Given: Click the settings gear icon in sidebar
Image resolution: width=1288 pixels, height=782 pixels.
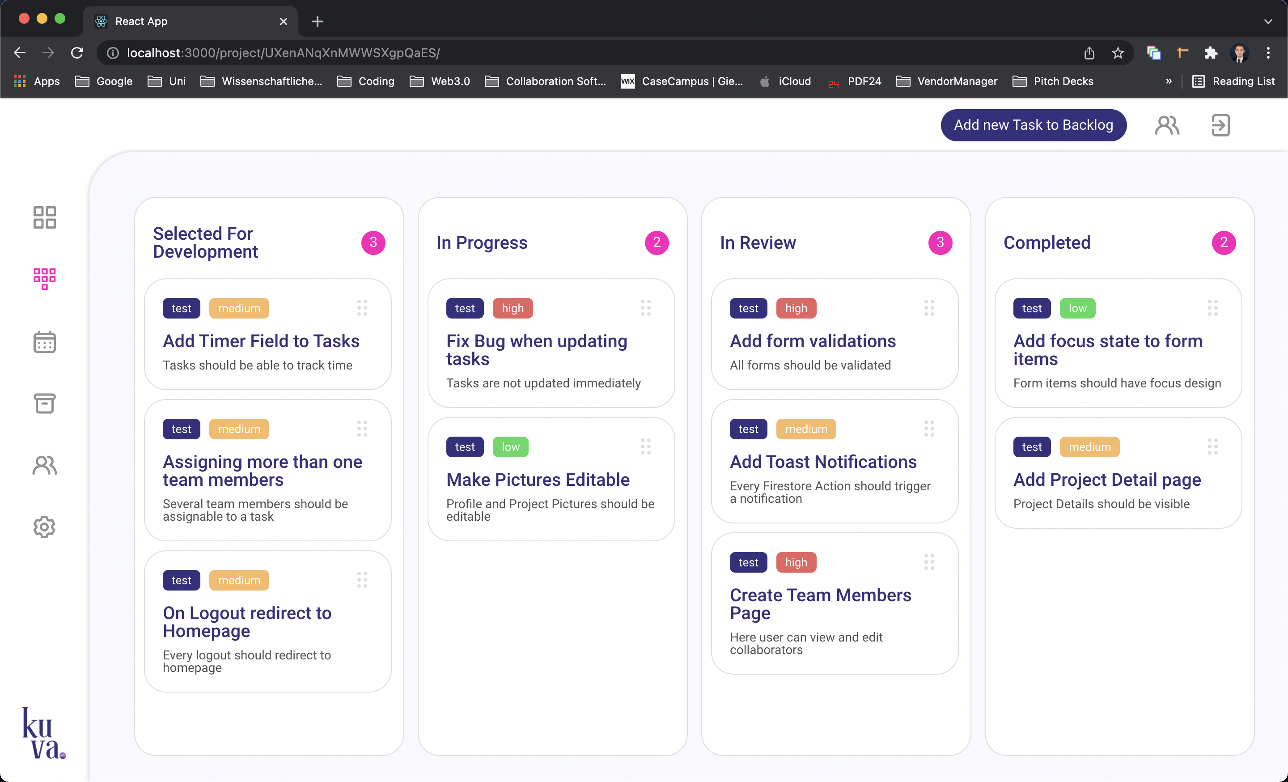Looking at the screenshot, I should [43, 526].
